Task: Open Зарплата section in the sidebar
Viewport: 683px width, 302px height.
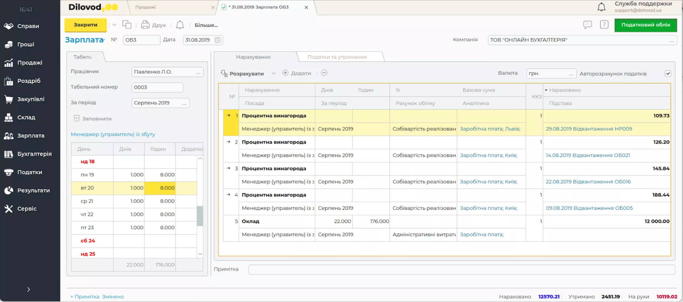Action: (x=30, y=135)
